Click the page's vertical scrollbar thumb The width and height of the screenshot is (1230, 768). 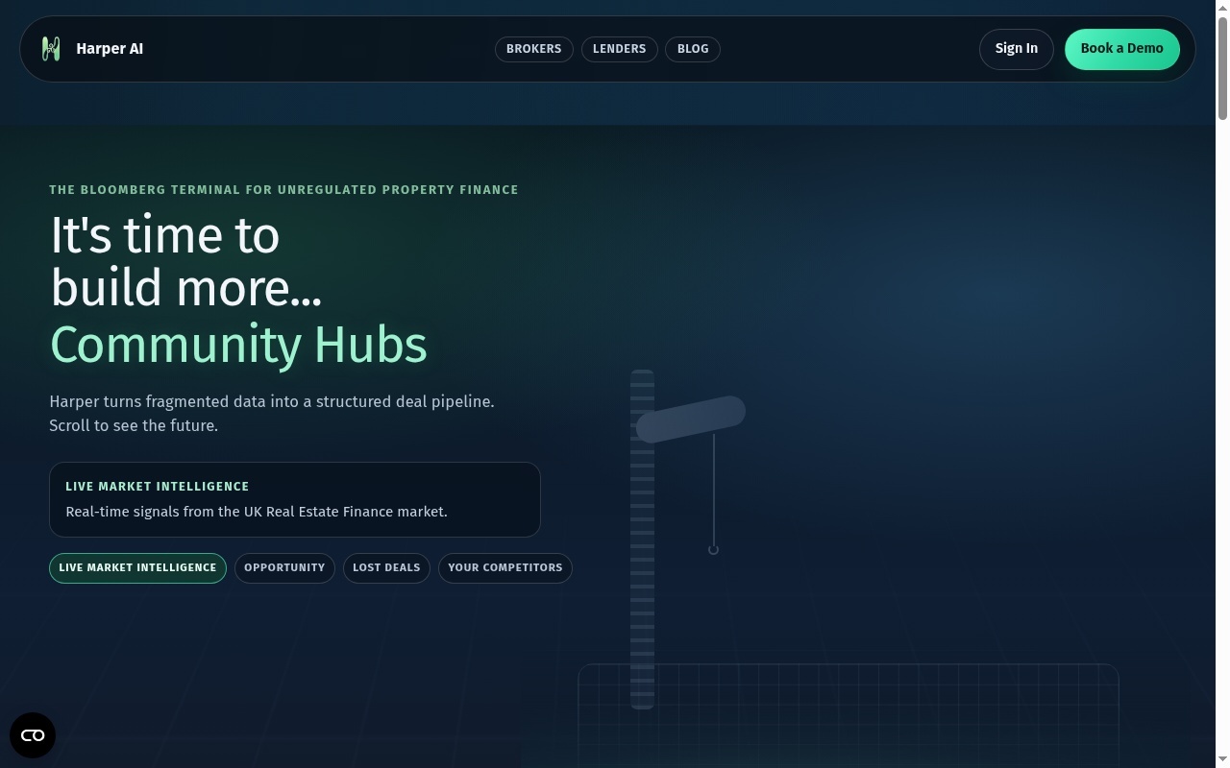[1222, 67]
